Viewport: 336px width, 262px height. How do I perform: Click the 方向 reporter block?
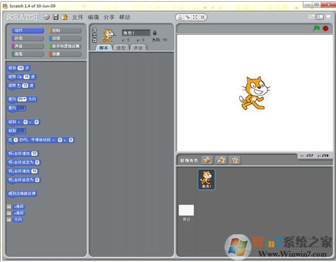(18, 220)
